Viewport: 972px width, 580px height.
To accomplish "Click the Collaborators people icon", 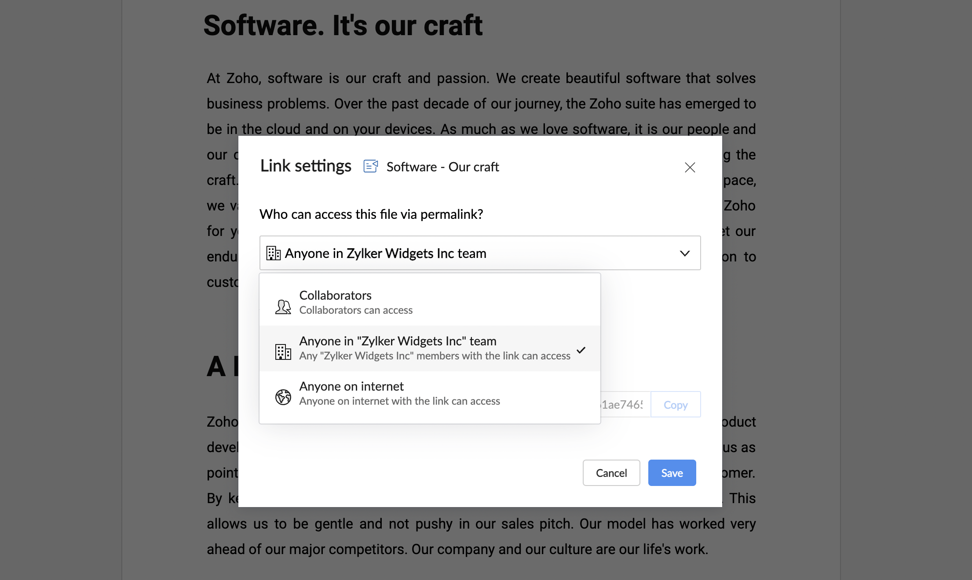I will click(x=283, y=306).
